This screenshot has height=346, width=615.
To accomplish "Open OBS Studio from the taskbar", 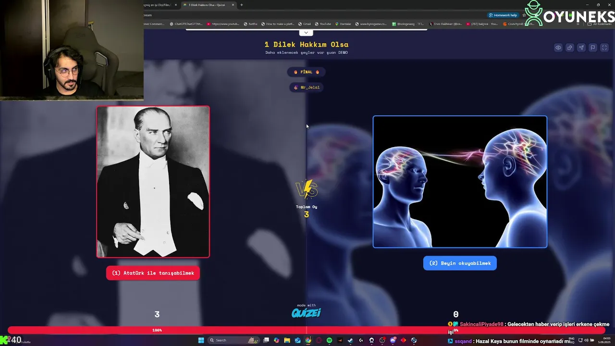I will 382,340.
